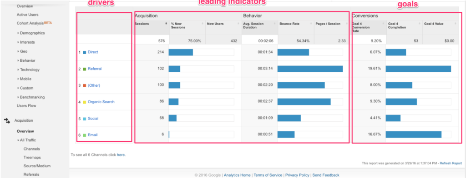Click the Goal 4 Value total $0.00
Image resolution: width=466 pixels, height=184 pixels.
[449, 41]
